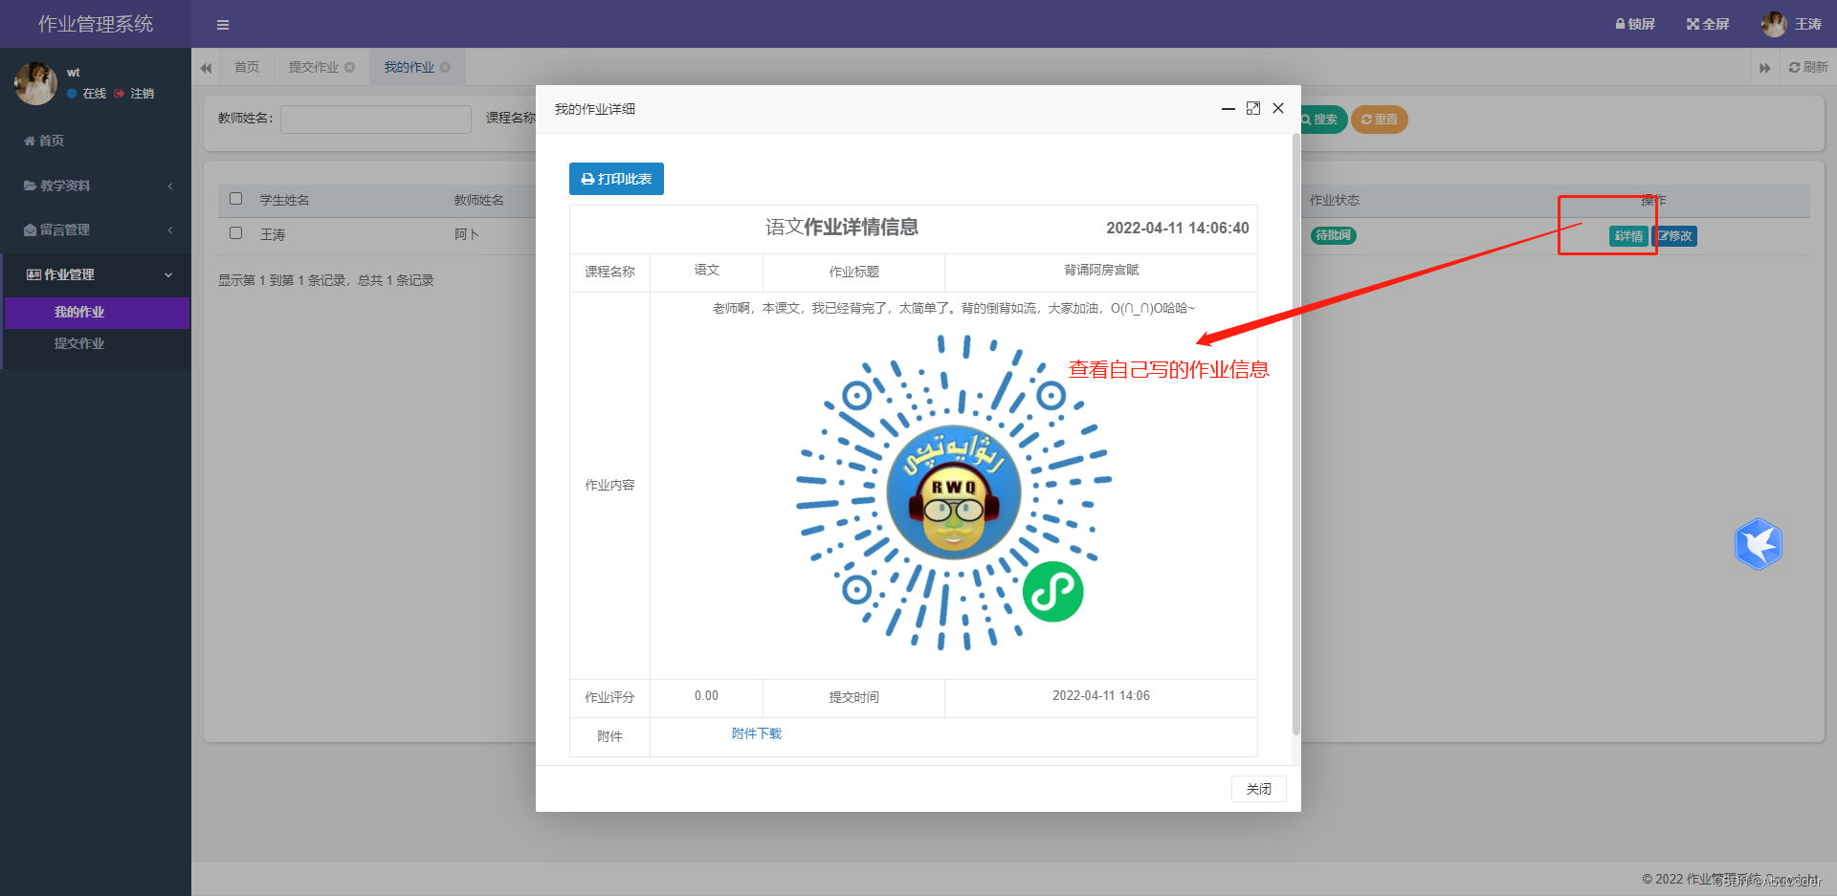Click the dialog vertical scrollbar
The height and width of the screenshot is (896, 1837).
1296,435
